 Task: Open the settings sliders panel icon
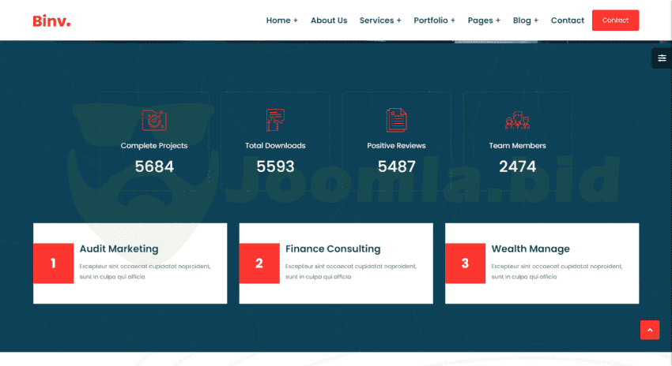click(662, 58)
